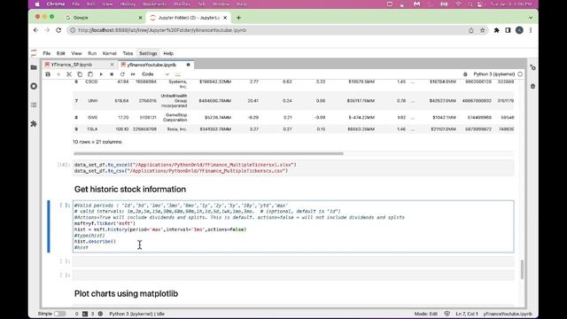Open the File menu in JupyterLab
Screen dimensions: 567x319
coord(47,53)
